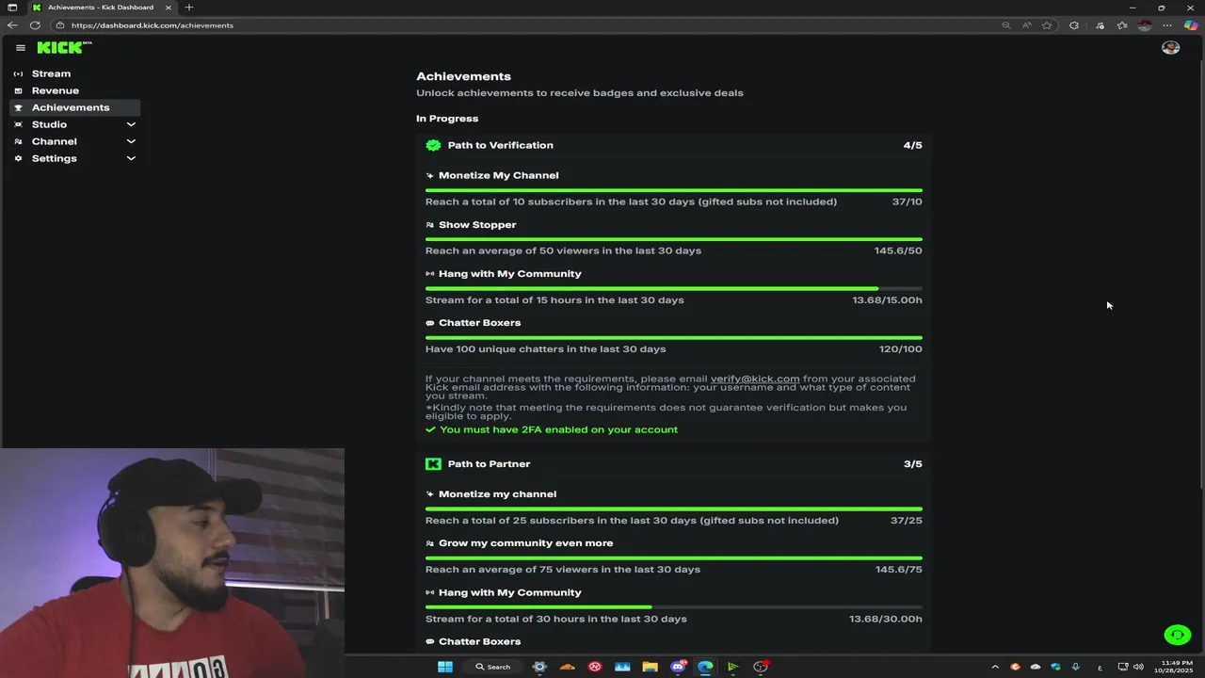Expand the Settings sidebar section
Image resolution: width=1205 pixels, height=678 pixels.
tap(131, 158)
